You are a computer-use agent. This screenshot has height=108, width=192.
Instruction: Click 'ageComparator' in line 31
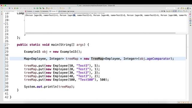click(159, 59)
